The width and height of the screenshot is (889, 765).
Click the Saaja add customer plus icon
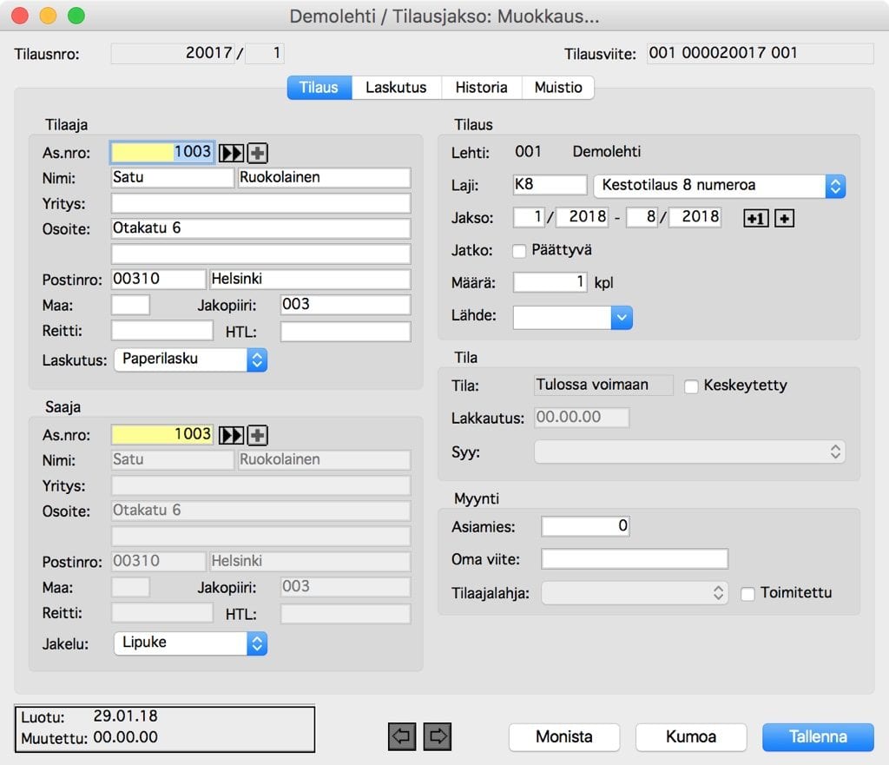click(257, 435)
